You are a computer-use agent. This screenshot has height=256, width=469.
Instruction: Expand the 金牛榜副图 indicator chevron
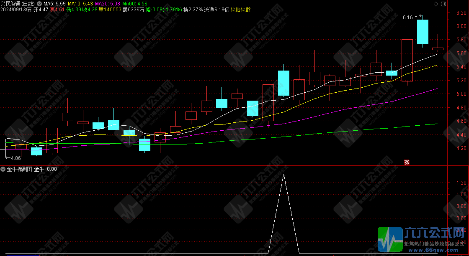click(x=3, y=169)
